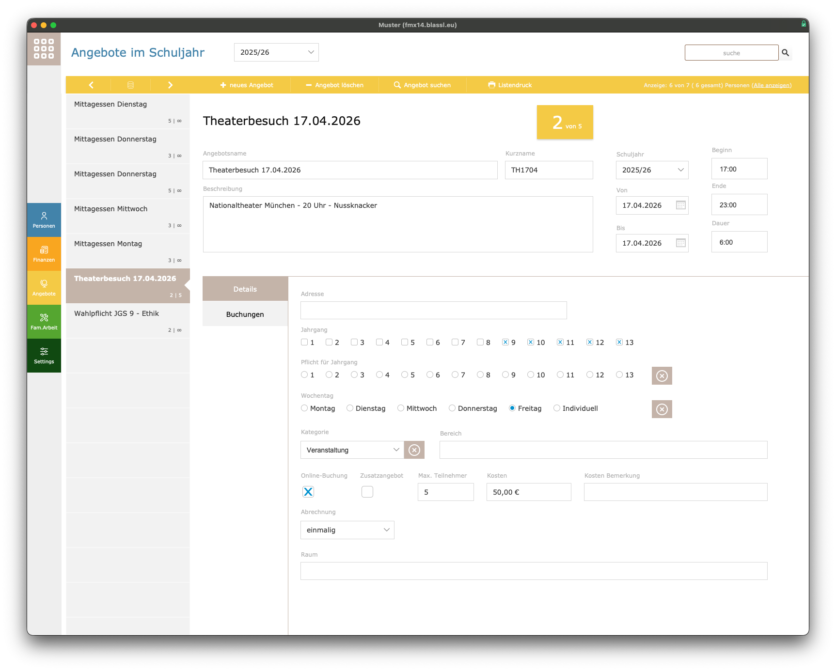Image resolution: width=836 pixels, height=671 pixels.
Task: Select Donnerstag as Wochentag
Action: tap(452, 408)
